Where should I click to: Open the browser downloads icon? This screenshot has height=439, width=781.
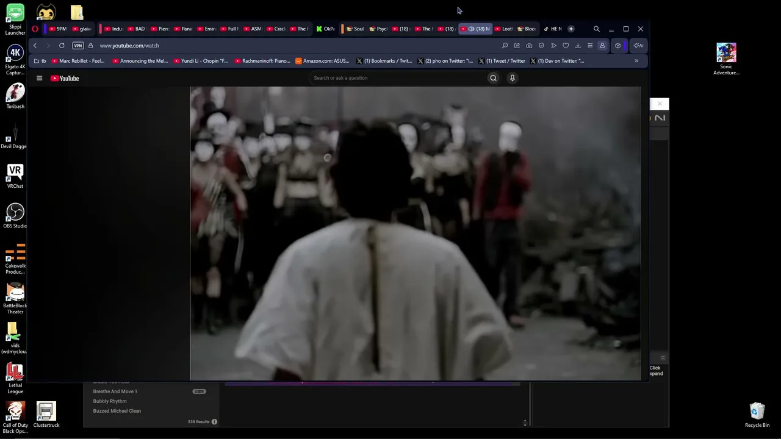(578, 46)
